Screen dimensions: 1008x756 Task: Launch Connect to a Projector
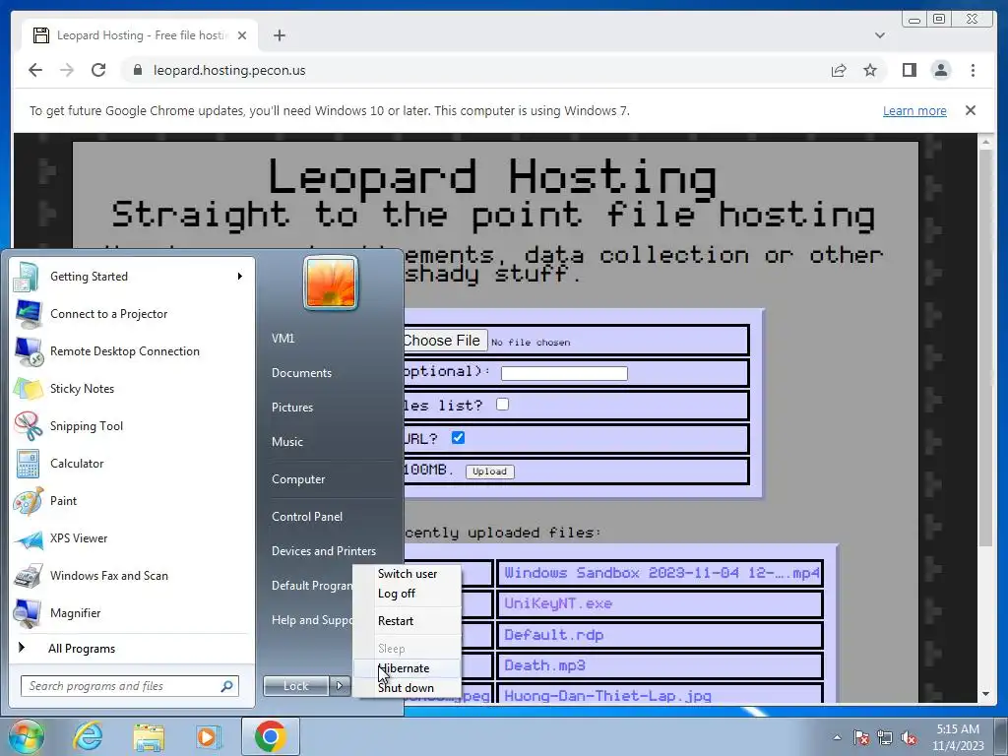(132, 314)
